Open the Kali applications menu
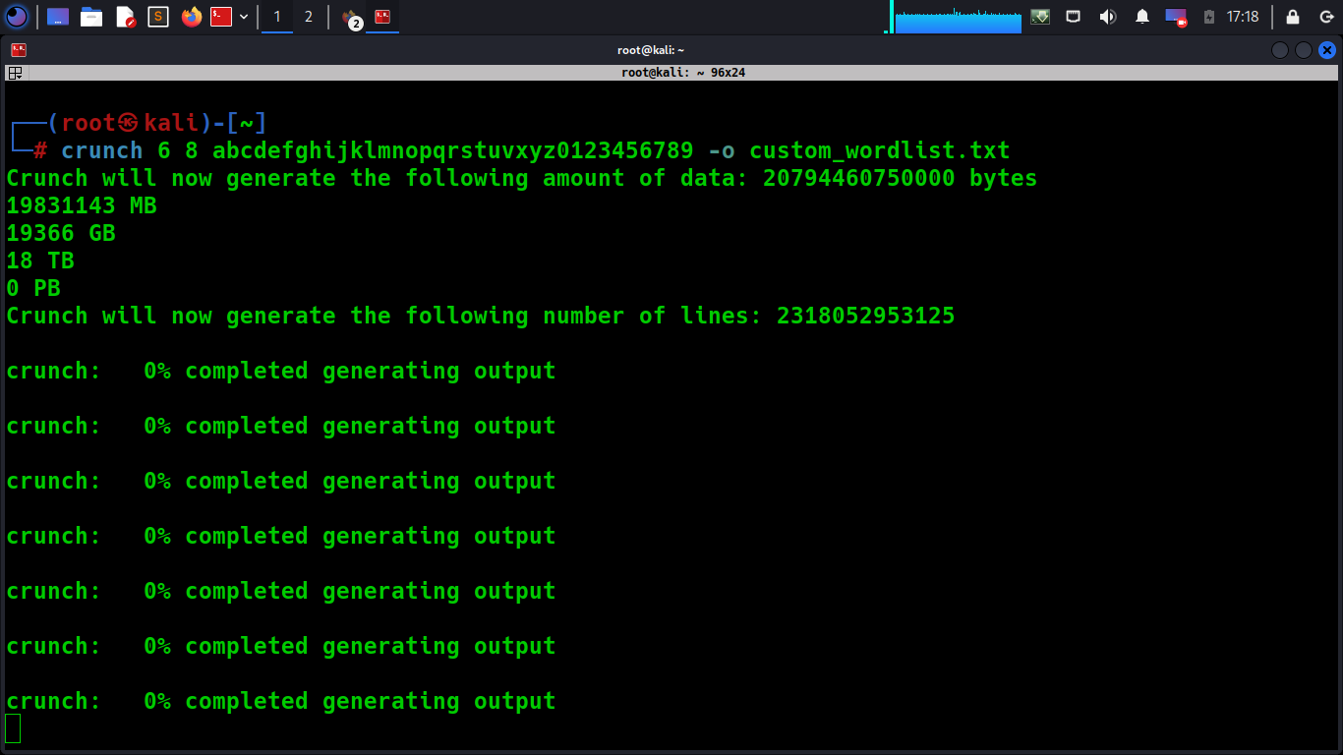The image size is (1343, 755). pyautogui.click(x=17, y=17)
